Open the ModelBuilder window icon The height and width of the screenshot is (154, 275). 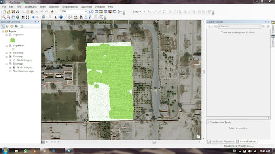120,12
